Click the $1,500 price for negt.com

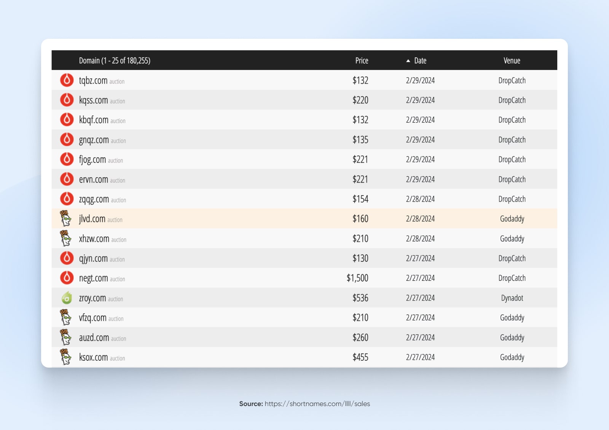coord(357,278)
